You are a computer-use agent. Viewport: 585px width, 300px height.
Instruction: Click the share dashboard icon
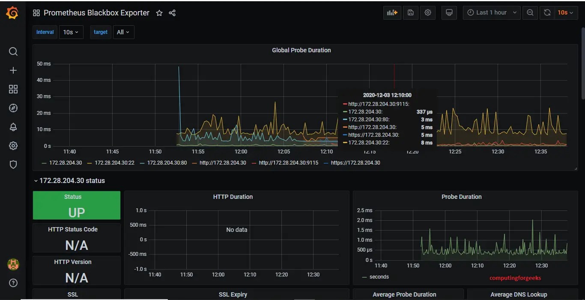click(172, 13)
